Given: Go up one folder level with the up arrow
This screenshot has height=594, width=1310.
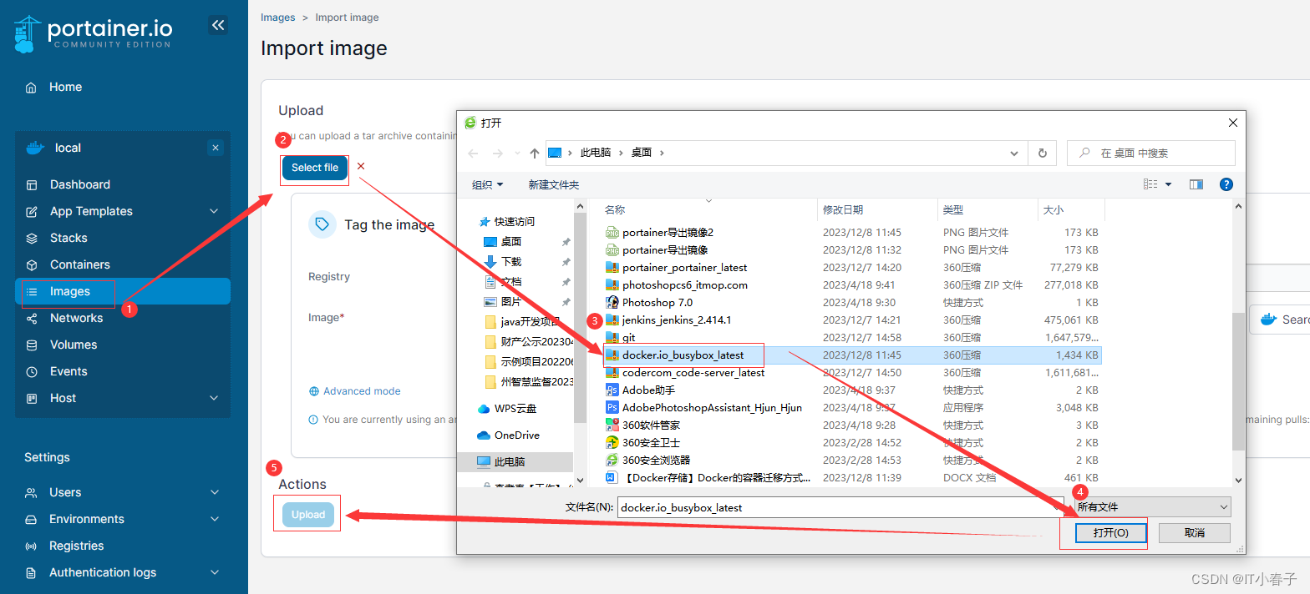Looking at the screenshot, I should pos(535,154).
